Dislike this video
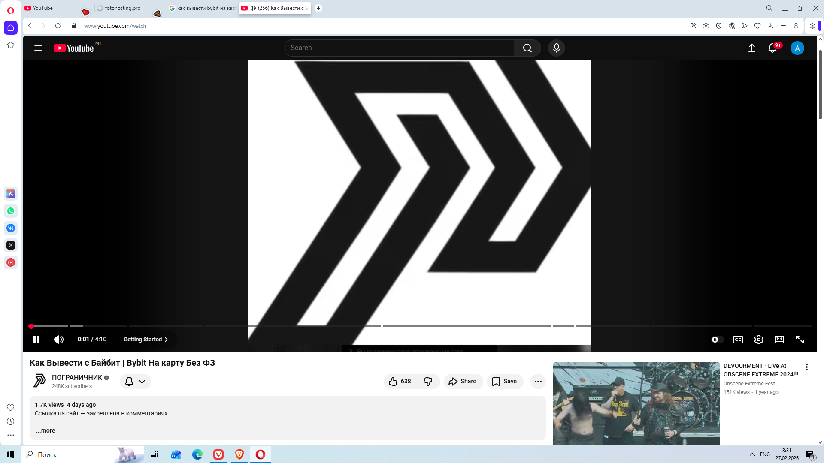The image size is (824, 463). pyautogui.click(x=428, y=381)
